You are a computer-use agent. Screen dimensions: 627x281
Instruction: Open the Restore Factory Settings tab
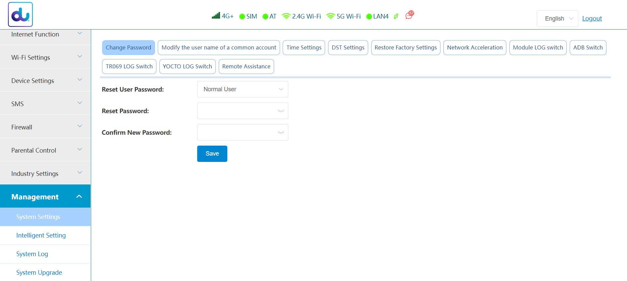406,47
